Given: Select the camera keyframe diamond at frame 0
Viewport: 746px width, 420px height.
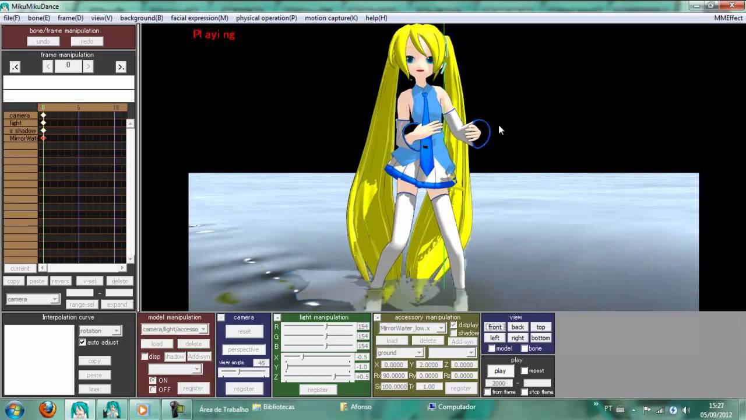Looking at the screenshot, I should 43,116.
